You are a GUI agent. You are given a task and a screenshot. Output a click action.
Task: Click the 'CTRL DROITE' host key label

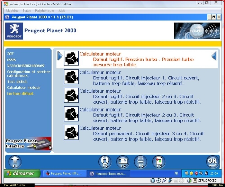pyautogui.click(x=207, y=180)
